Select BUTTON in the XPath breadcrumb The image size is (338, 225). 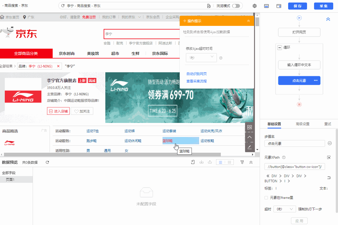pyautogui.click(x=271, y=181)
